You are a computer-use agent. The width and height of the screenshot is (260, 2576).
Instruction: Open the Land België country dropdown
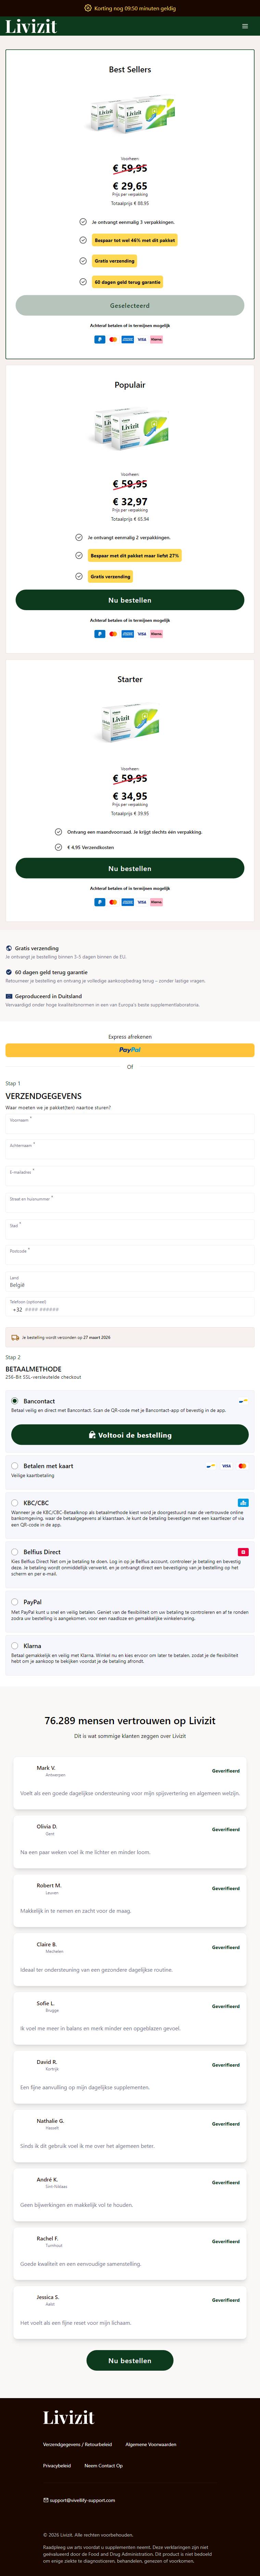click(130, 1281)
